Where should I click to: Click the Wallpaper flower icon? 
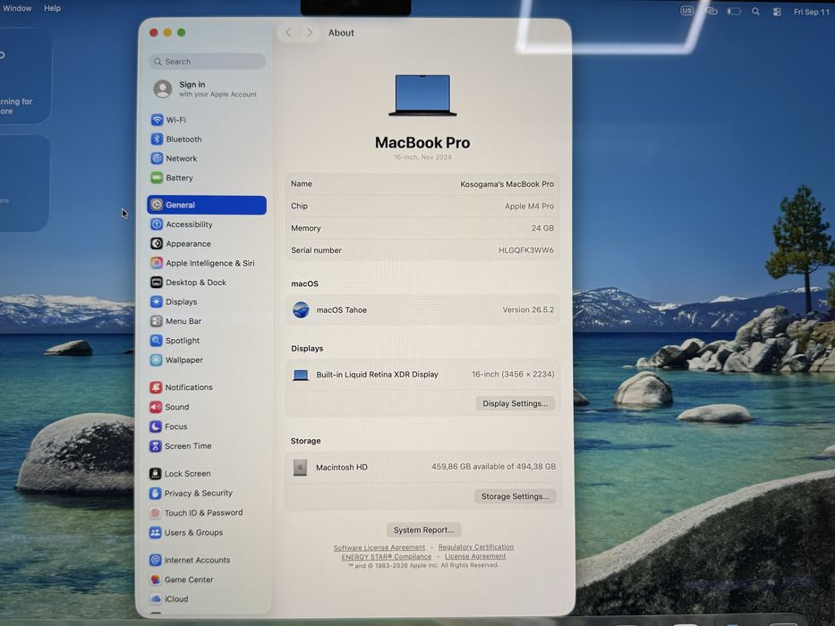(x=156, y=360)
